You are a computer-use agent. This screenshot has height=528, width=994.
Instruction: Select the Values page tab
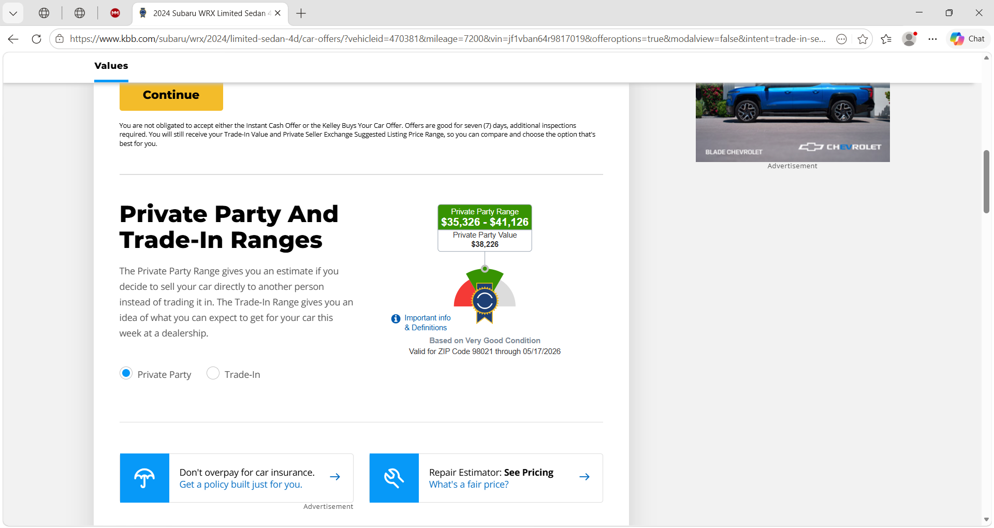tap(111, 66)
